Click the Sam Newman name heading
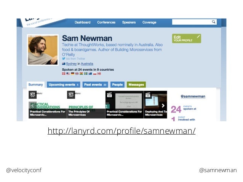 (87, 38)
